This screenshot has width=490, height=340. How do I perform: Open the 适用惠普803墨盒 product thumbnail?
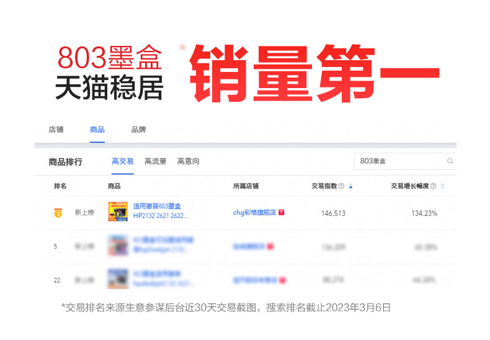(x=118, y=212)
